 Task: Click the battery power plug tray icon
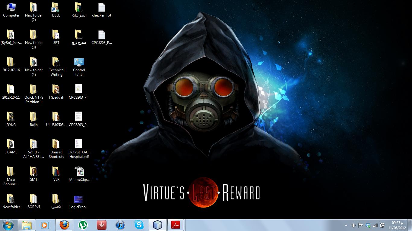tap(382, 225)
